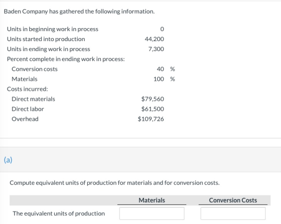Click 'The equivalent units of production' row label
The image size is (281, 224).
pos(59,213)
